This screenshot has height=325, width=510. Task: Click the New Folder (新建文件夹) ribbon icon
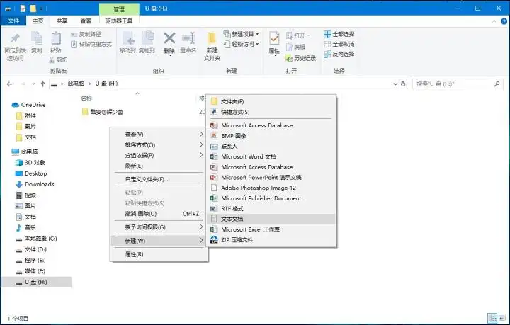212,45
